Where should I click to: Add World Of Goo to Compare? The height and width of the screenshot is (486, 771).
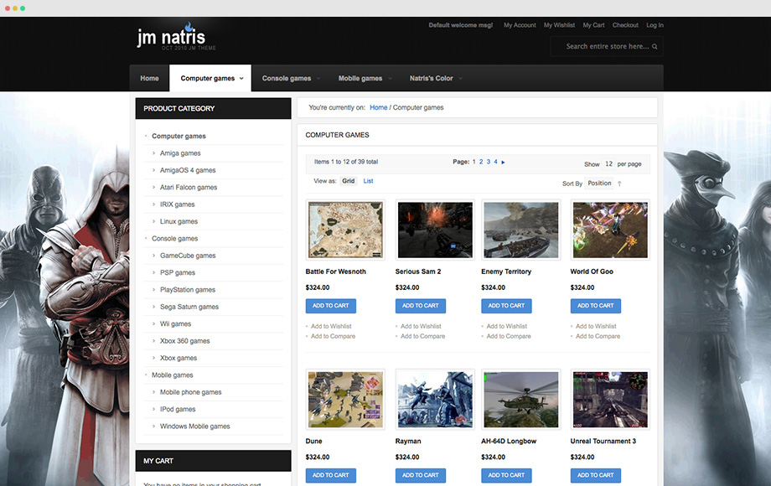(598, 337)
